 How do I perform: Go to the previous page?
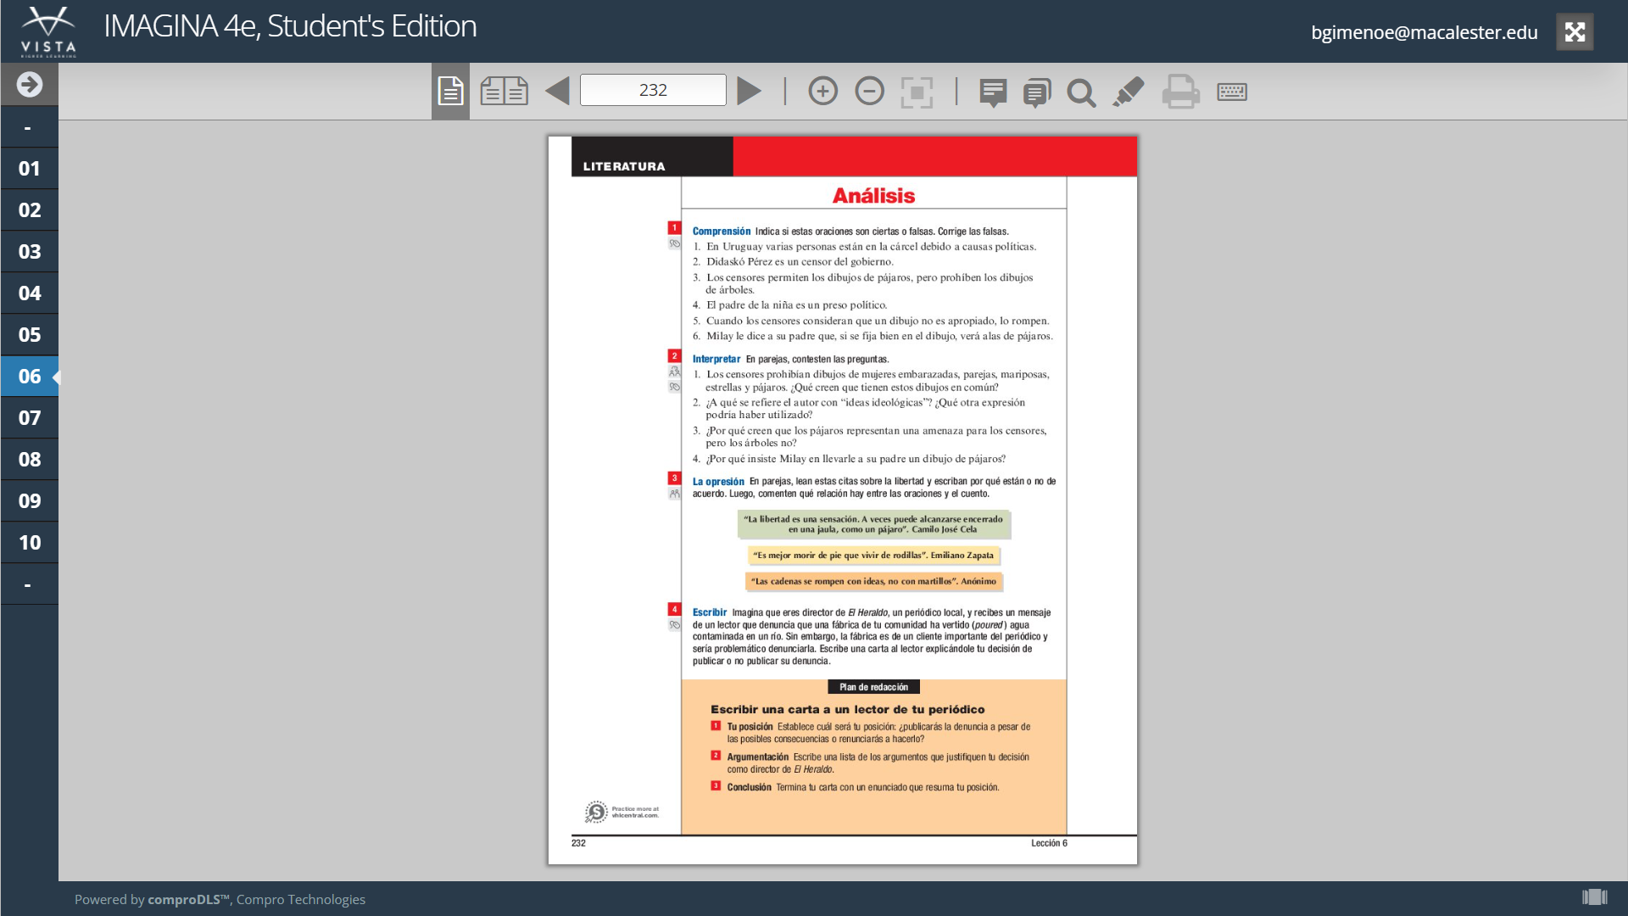tap(557, 91)
